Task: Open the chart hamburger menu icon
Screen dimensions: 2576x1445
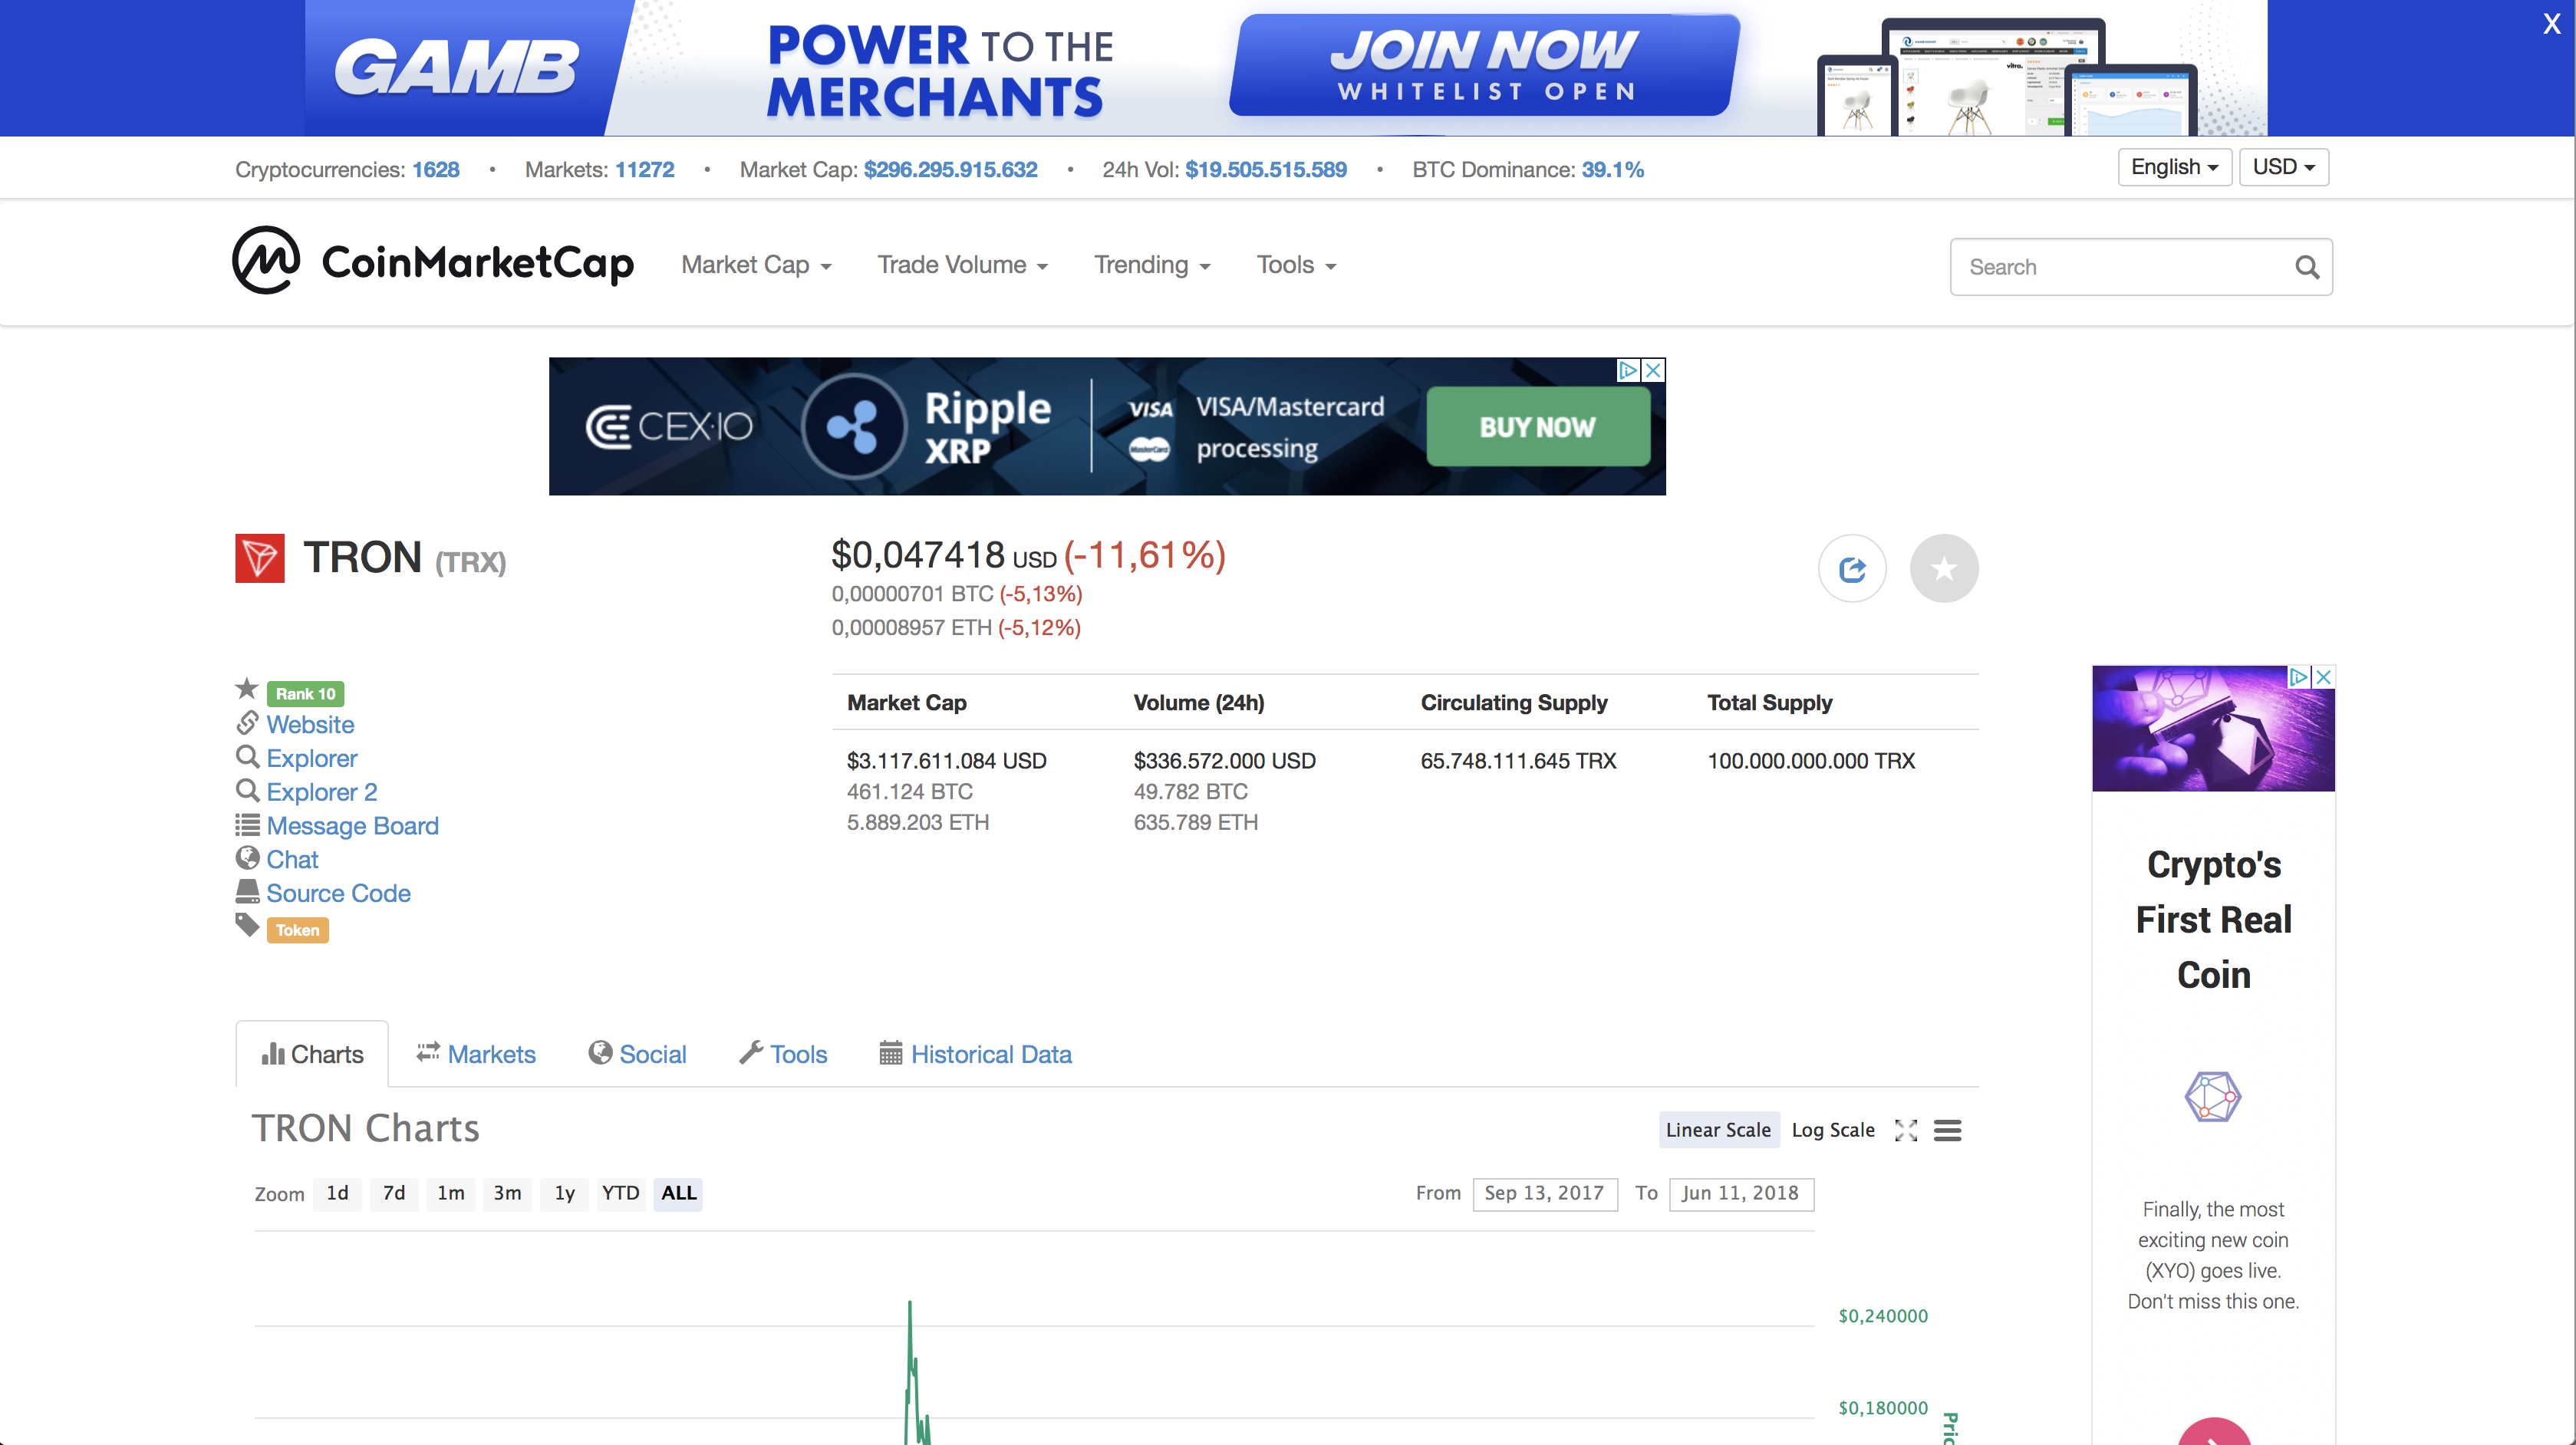Action: pos(1947,1130)
